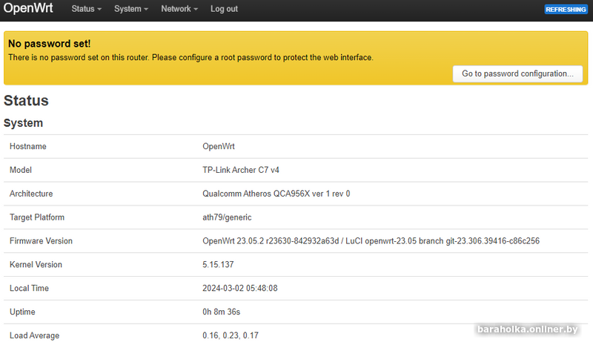Click the Qualcomm Atheros QCA956X architecture value

276,194
